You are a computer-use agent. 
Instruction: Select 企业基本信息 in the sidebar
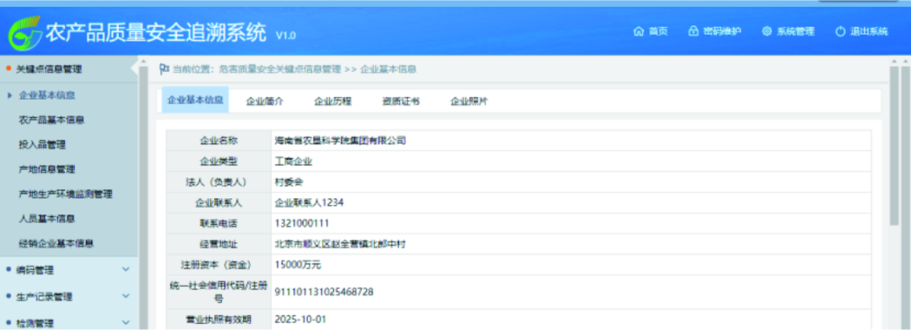[x=47, y=95]
